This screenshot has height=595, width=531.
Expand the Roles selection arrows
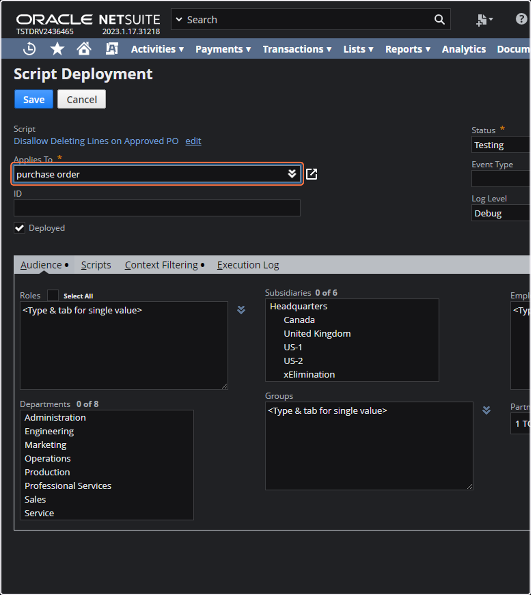[x=241, y=310]
